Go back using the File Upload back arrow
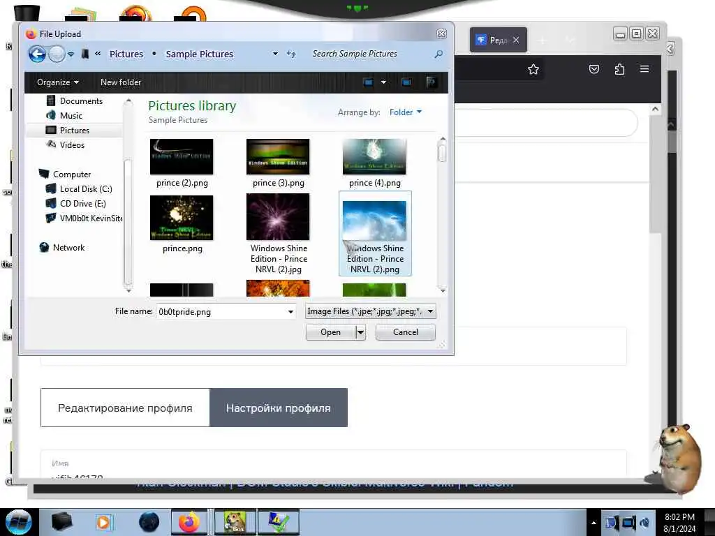This screenshot has height=536, width=715. [x=37, y=54]
